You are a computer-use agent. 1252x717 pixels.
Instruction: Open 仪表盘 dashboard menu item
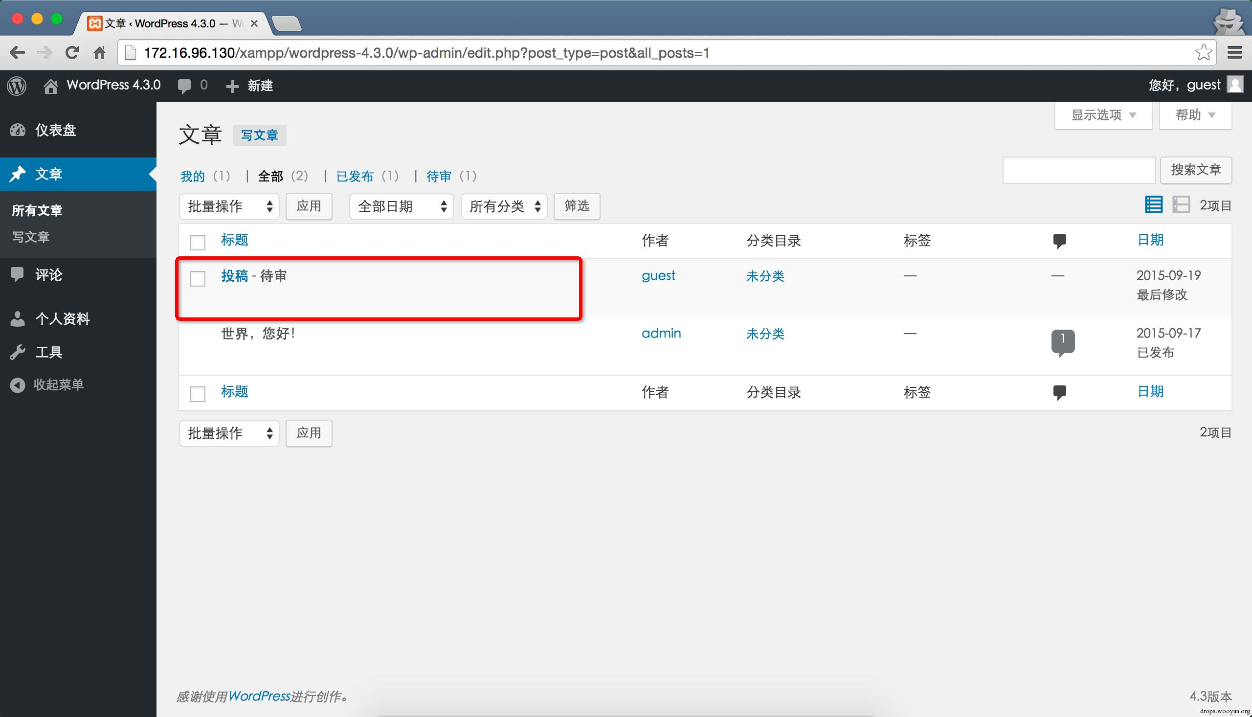pos(55,130)
